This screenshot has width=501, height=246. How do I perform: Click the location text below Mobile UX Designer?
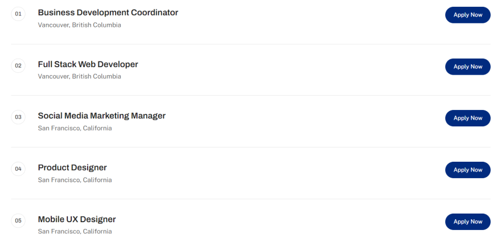click(75, 231)
